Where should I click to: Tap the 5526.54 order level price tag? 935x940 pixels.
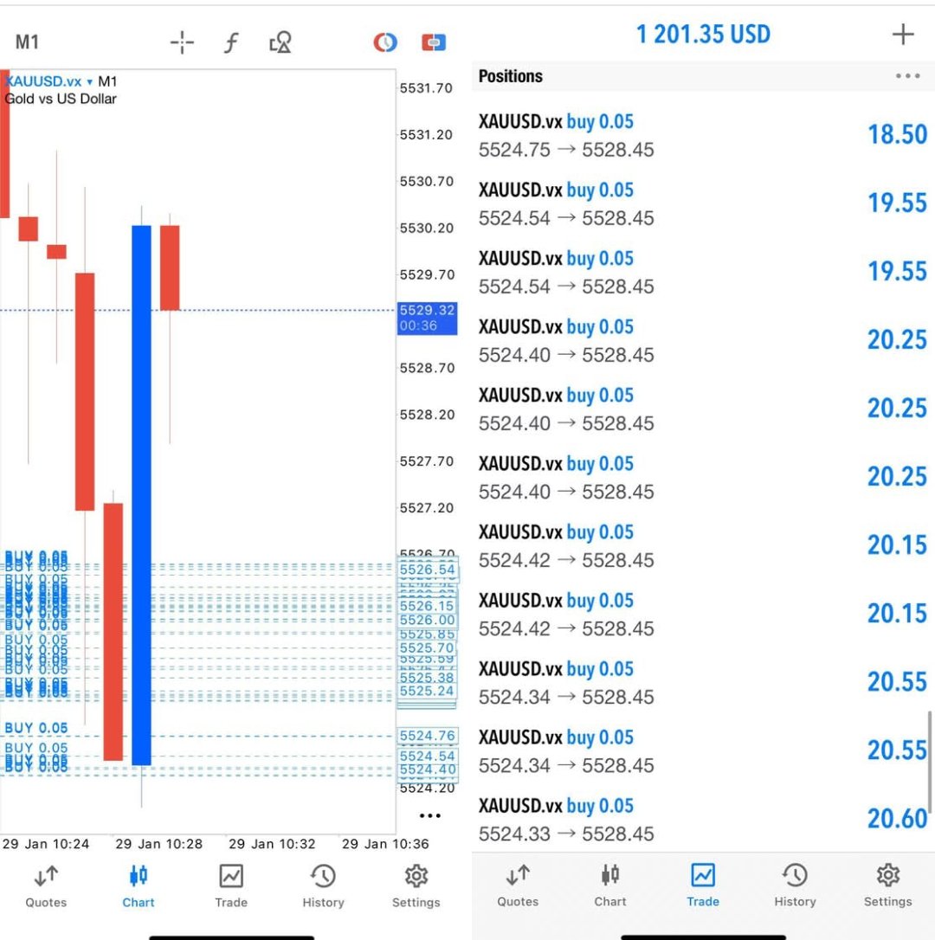427,570
